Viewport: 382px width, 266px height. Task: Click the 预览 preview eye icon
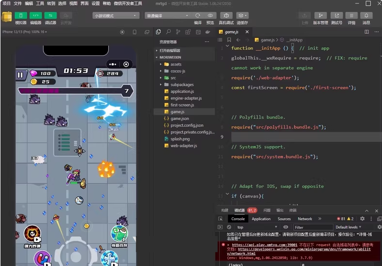(210, 15)
